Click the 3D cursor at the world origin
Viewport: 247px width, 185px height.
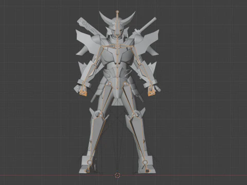point(117,175)
